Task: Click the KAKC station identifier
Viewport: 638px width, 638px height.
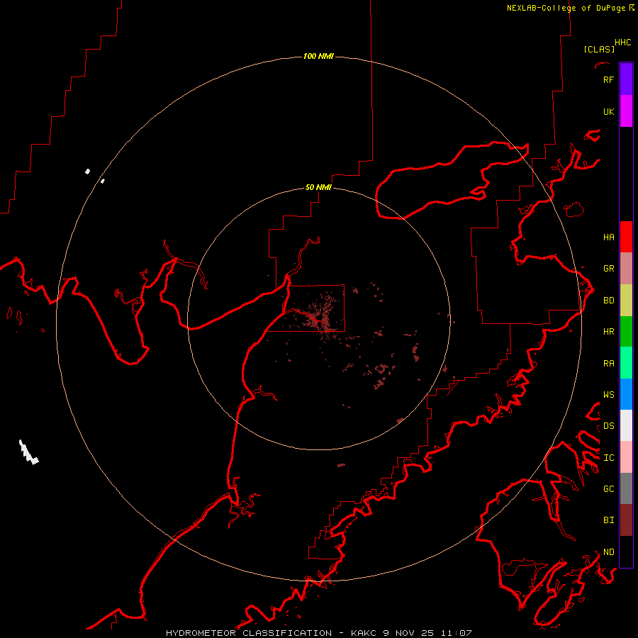Action: pyautogui.click(x=364, y=633)
